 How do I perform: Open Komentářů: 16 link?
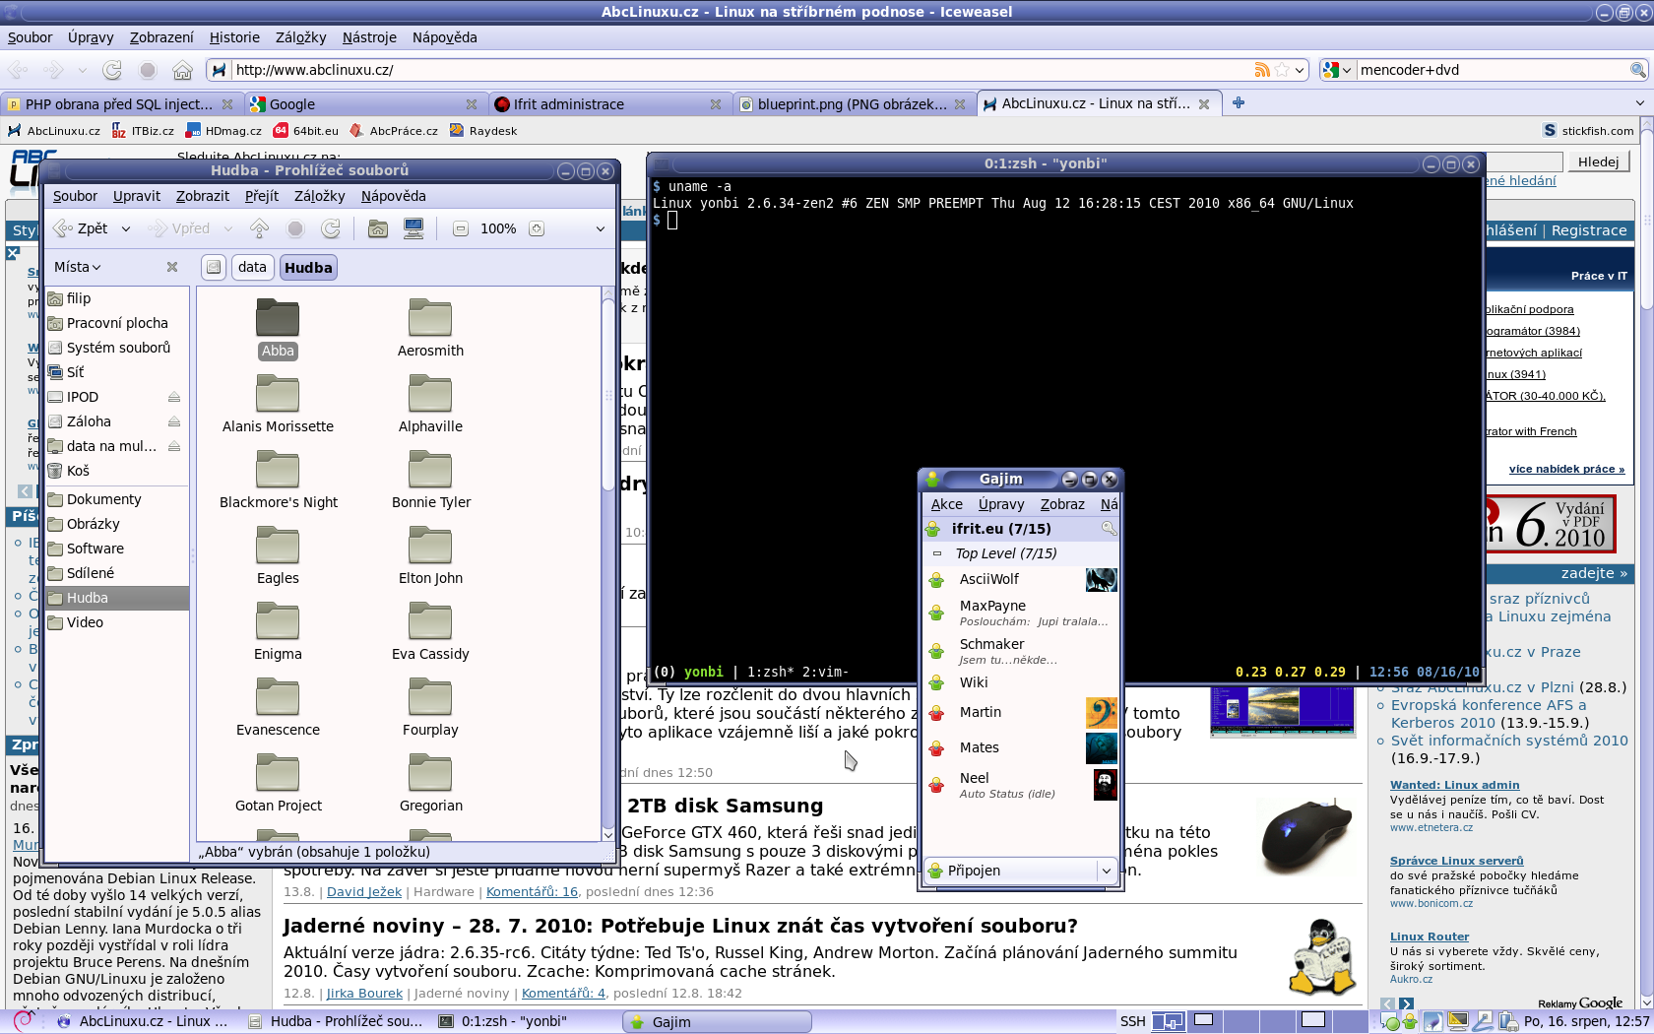(532, 892)
